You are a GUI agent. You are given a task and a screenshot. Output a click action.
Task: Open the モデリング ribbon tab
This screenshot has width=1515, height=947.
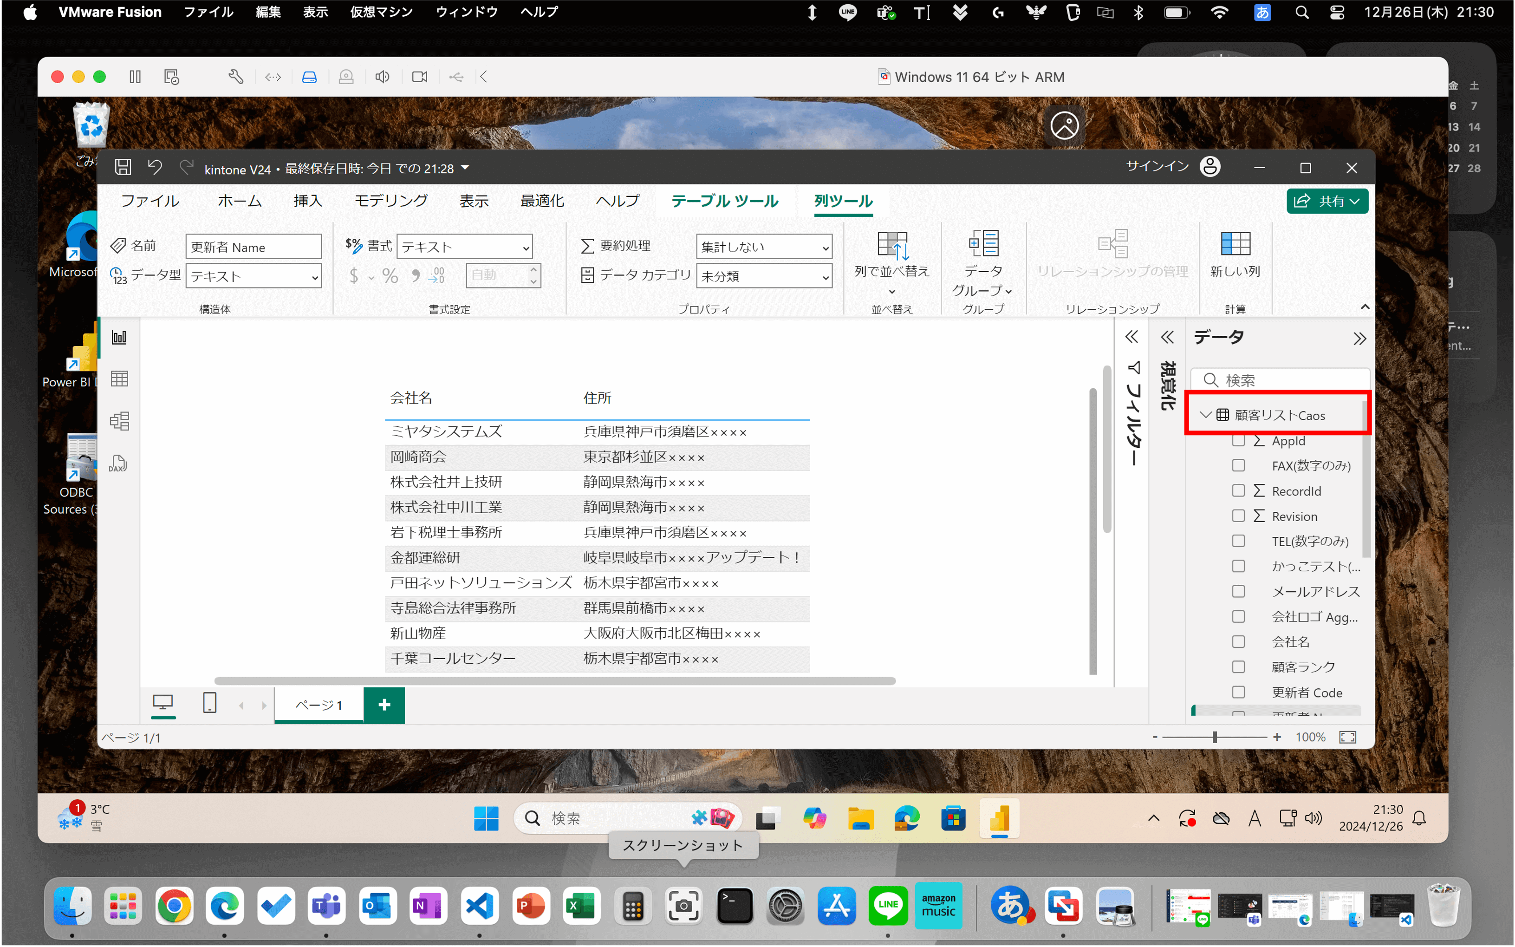click(390, 201)
